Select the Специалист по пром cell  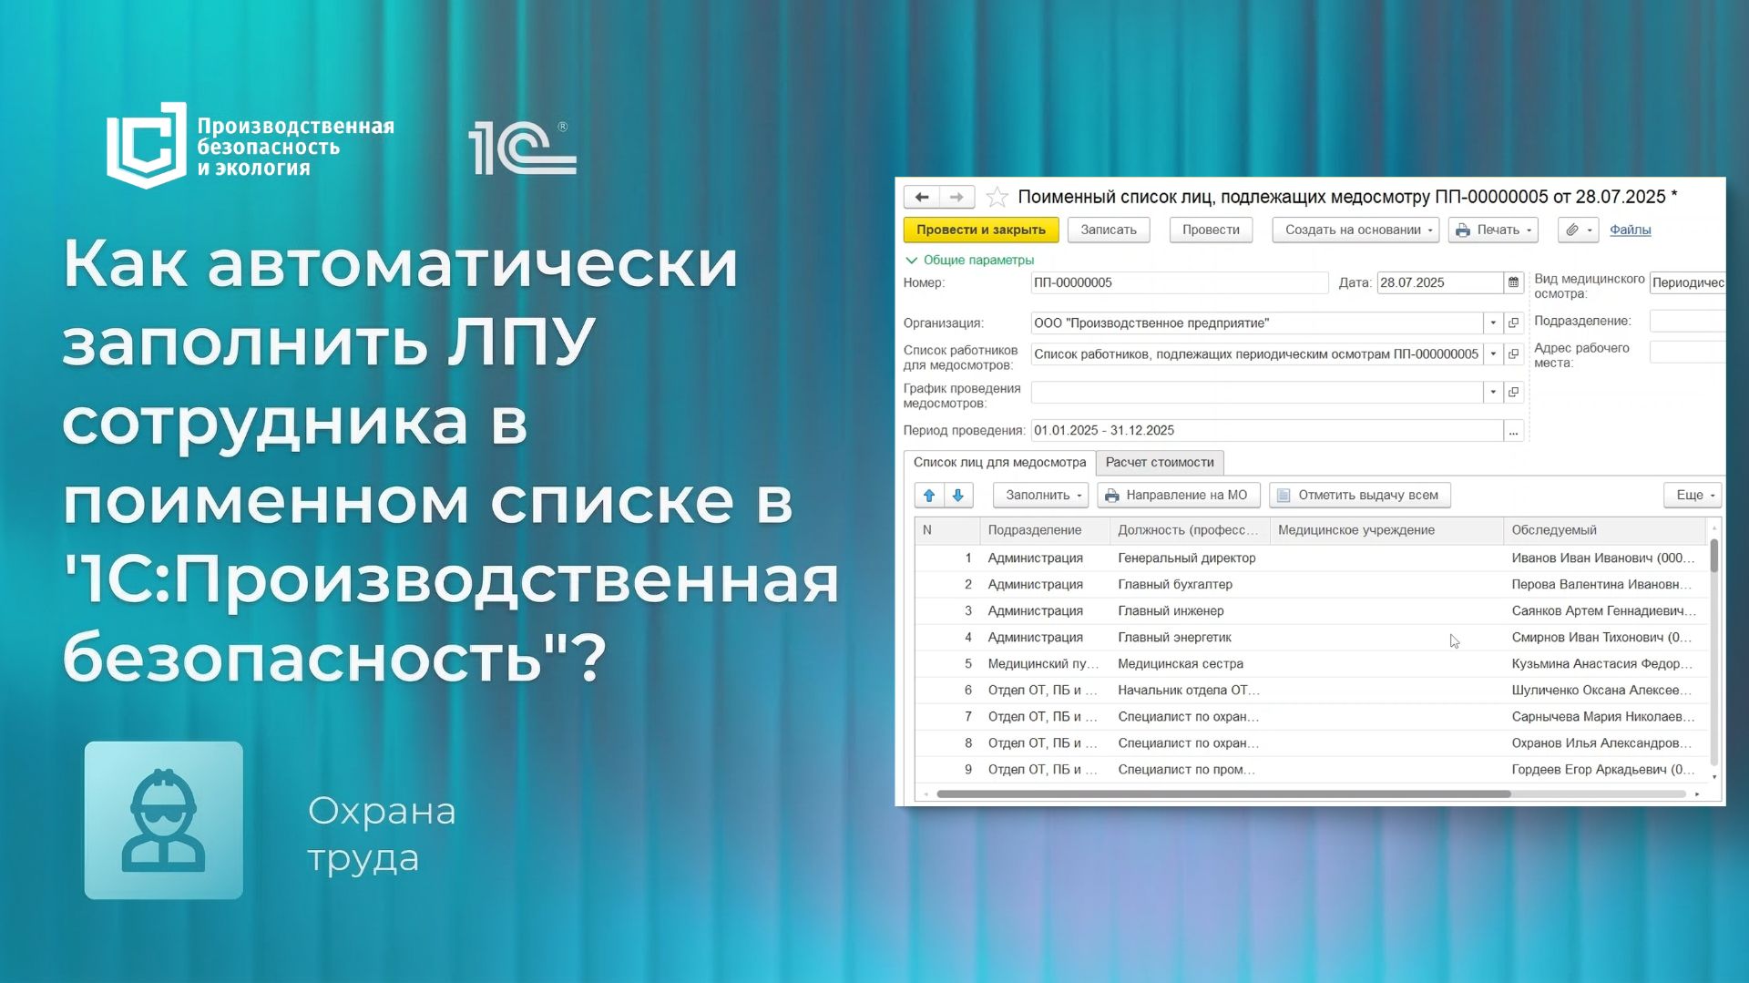[1190, 769]
